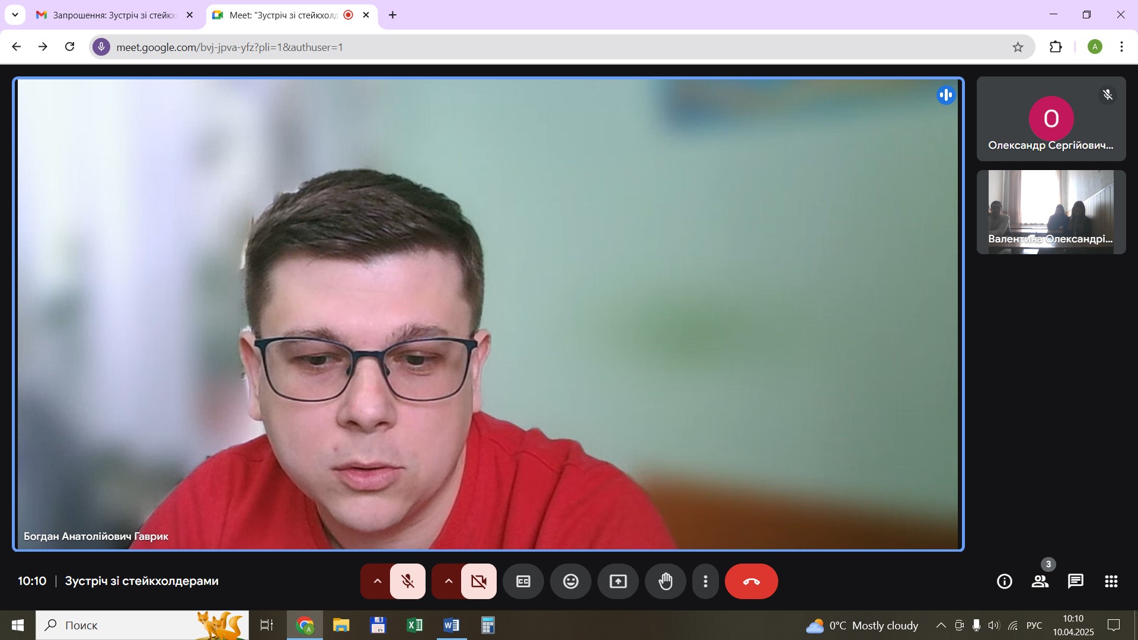The width and height of the screenshot is (1138, 640).
Task: Click muted microphone icon on Олександр's tile
Action: (x=1108, y=95)
